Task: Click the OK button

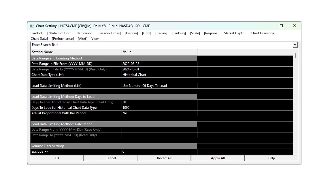Action: tap(57, 158)
